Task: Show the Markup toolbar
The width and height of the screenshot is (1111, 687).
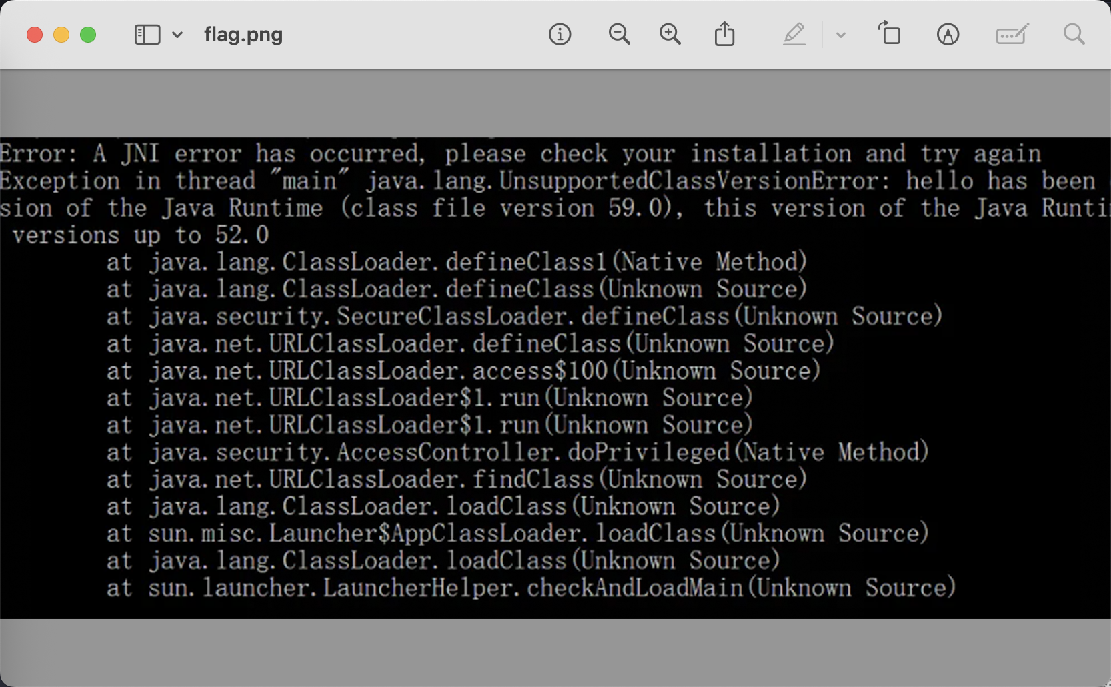Action: pos(948,35)
